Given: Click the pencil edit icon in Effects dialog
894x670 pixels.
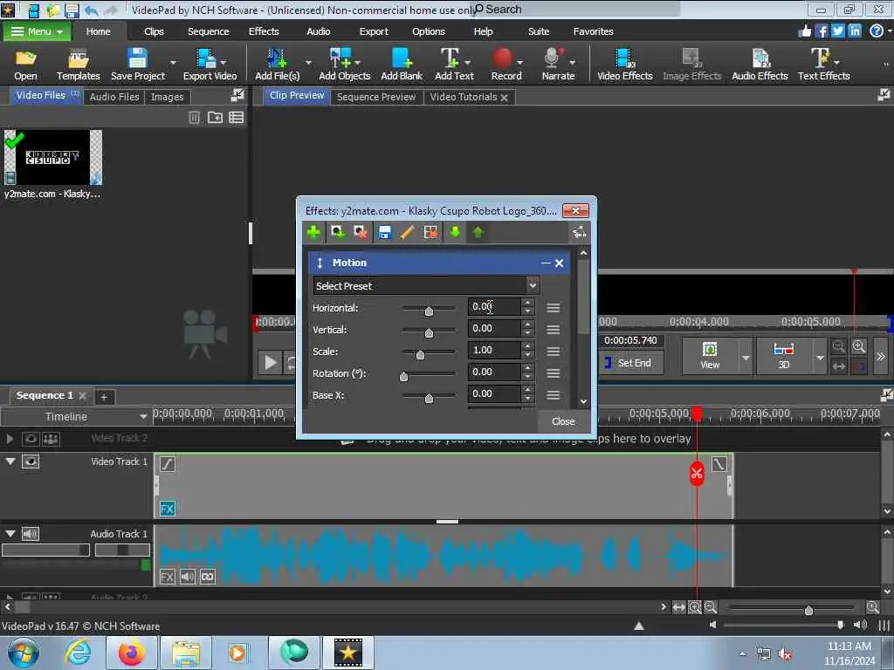Looking at the screenshot, I should click(407, 232).
